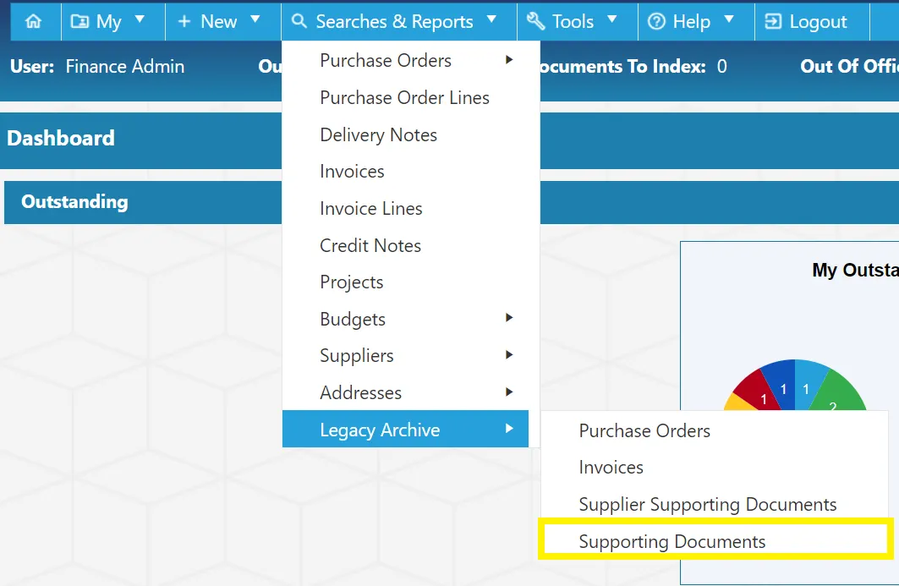Expand the Tools dropdown arrow
Screen dimensions: 899x586
pos(611,19)
